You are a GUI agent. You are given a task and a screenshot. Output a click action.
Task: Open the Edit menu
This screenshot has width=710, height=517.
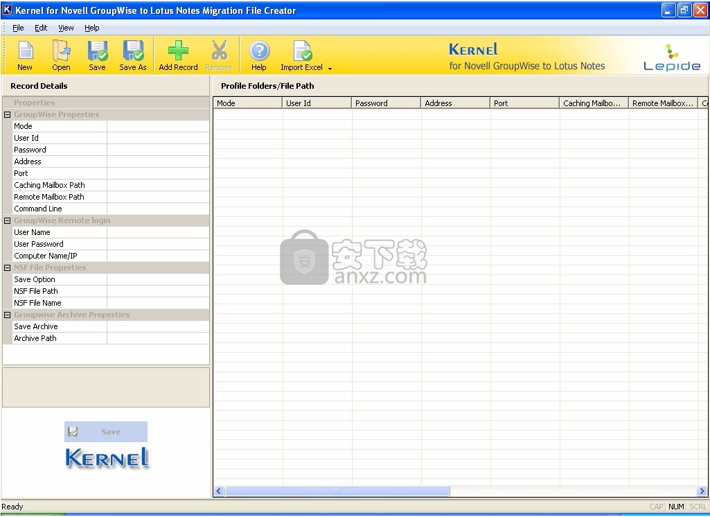click(41, 28)
